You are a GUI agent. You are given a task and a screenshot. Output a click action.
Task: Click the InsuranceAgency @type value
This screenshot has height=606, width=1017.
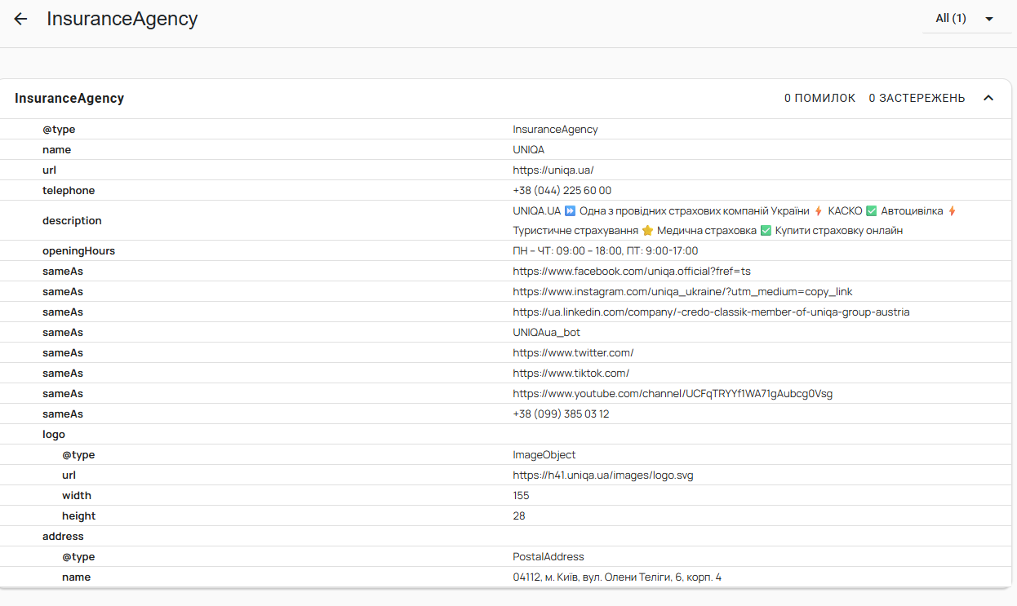pyautogui.click(x=556, y=129)
